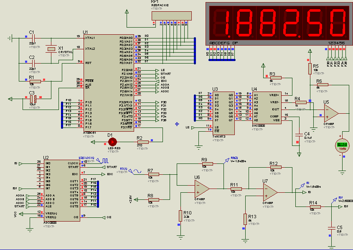This screenshot has width=353, height=250.
Task: Select resistor R8 body
Action: (154, 200)
